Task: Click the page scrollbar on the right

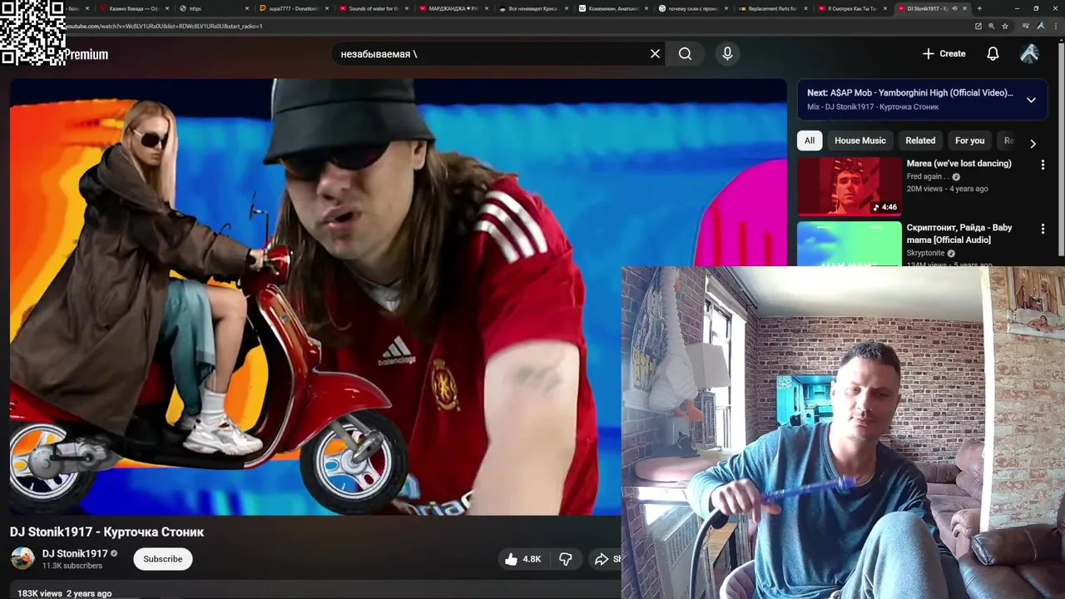Action: pos(1061,150)
